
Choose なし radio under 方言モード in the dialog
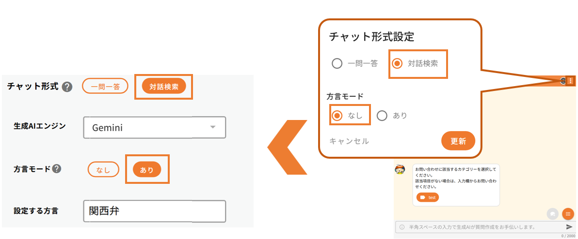[337, 116]
